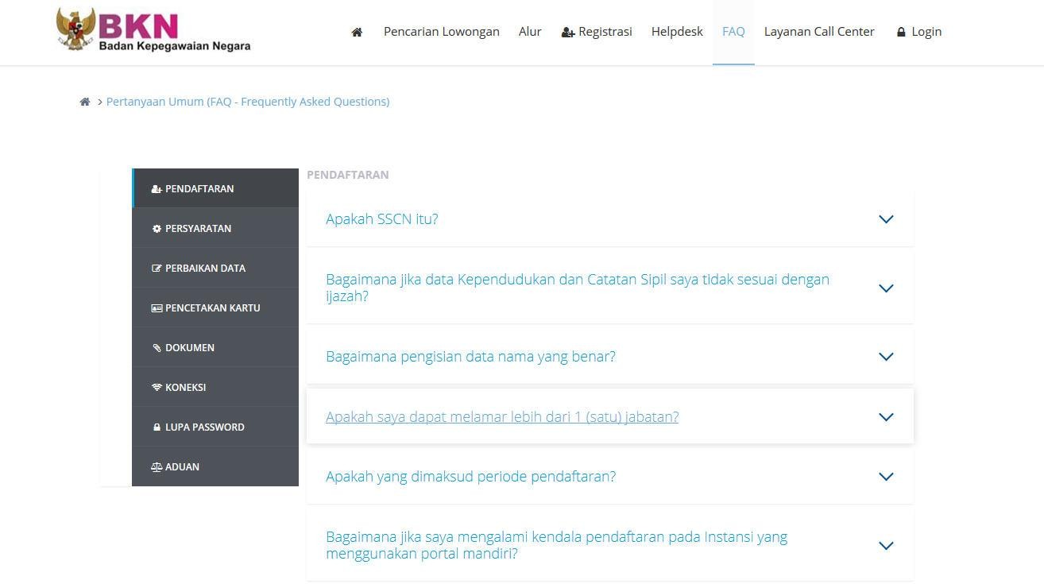This screenshot has width=1044, height=584.
Task: Select the ADUAN sidebar tab
Action: click(215, 466)
